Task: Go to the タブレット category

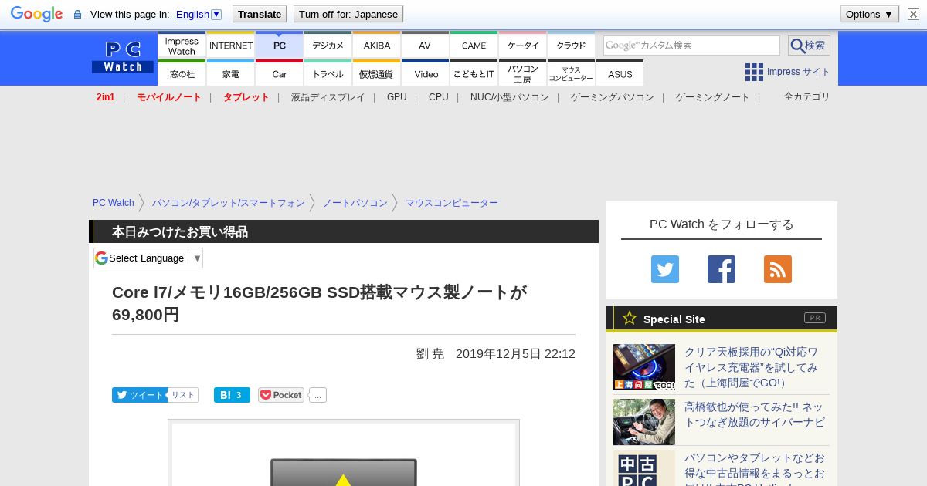Action: tap(246, 97)
